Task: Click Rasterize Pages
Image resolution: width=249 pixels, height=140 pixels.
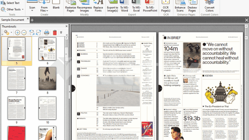Action: pyautogui.click(x=71, y=6)
